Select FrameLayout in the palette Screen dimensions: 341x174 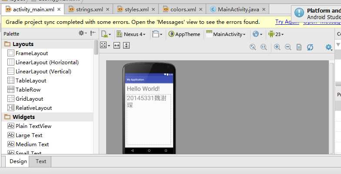[27, 53]
